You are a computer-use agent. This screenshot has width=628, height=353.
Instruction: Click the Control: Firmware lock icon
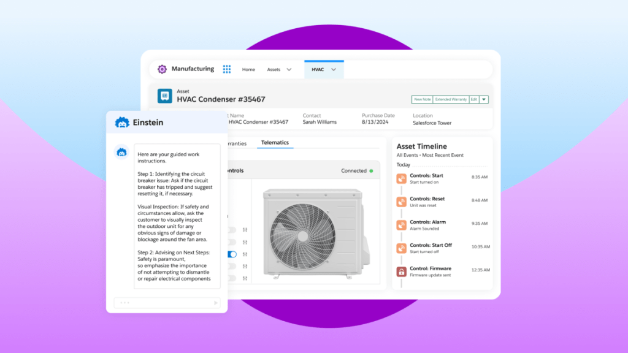(x=402, y=271)
